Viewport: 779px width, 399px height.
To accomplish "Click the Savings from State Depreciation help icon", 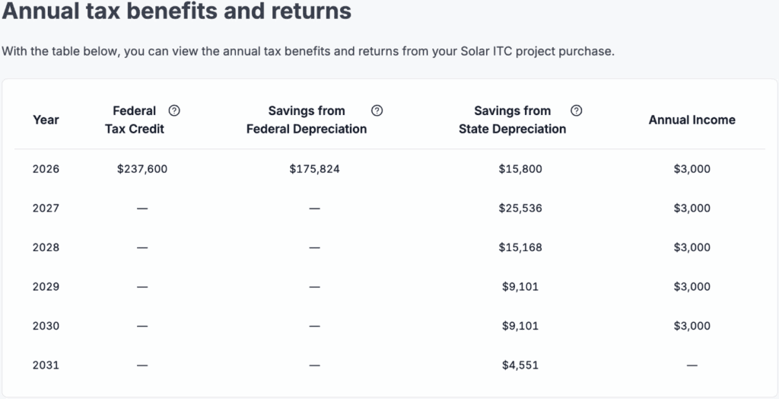I will tap(577, 111).
